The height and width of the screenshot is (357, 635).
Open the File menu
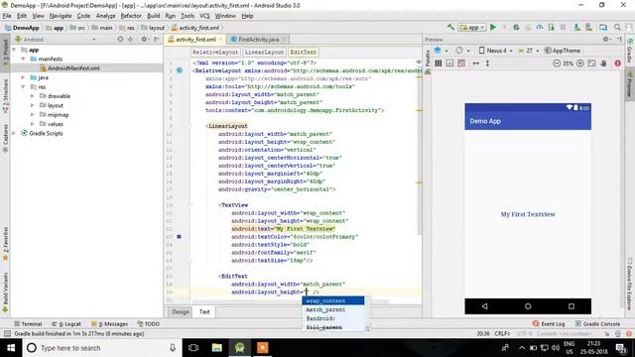click(x=7, y=16)
